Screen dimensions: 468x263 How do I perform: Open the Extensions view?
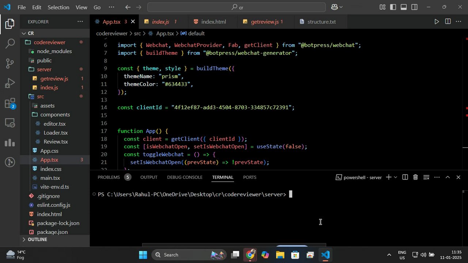pyautogui.click(x=10, y=104)
